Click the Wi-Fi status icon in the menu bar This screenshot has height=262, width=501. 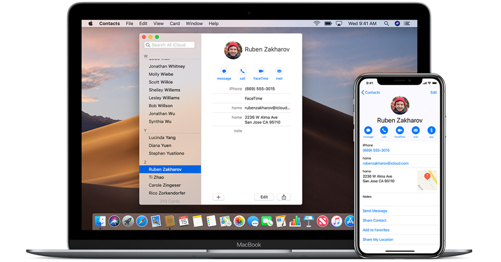coord(316,23)
